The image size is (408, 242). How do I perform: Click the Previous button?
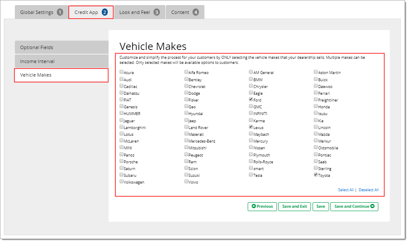click(x=262, y=206)
